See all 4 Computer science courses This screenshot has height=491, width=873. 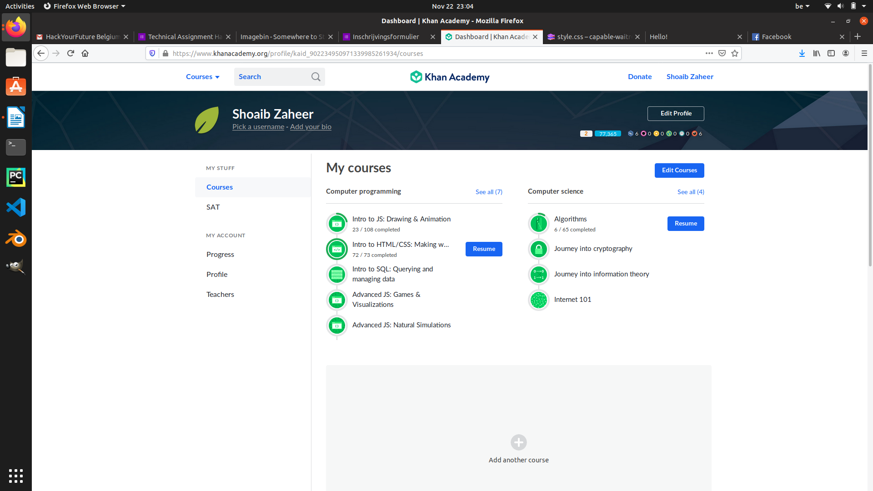691,192
